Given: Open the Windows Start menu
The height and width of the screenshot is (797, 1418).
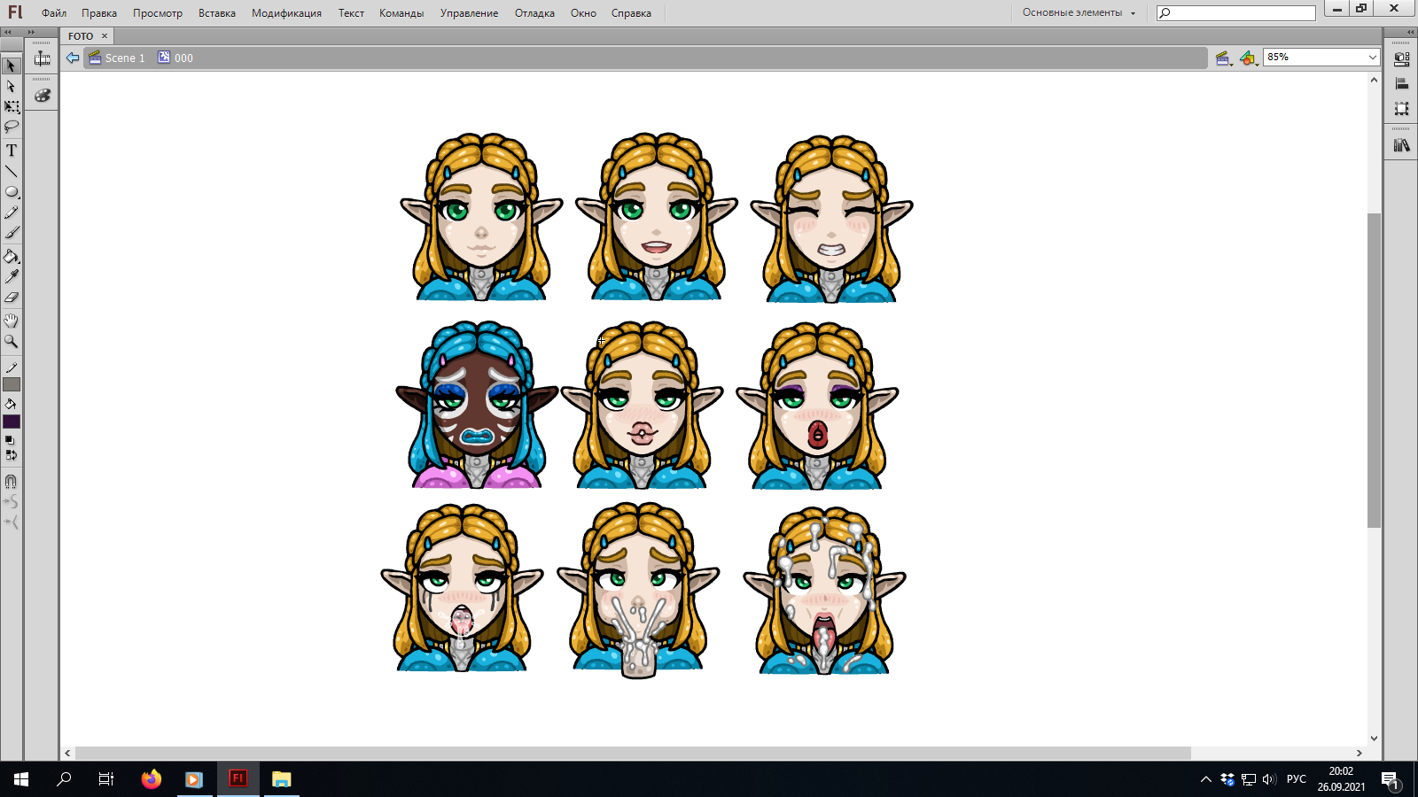Looking at the screenshot, I should click(21, 779).
